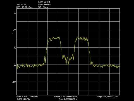Click the -110 y-axis level label

(x=14, y=82)
